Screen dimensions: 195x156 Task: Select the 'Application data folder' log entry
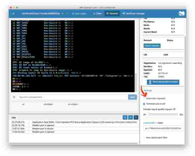74,122
